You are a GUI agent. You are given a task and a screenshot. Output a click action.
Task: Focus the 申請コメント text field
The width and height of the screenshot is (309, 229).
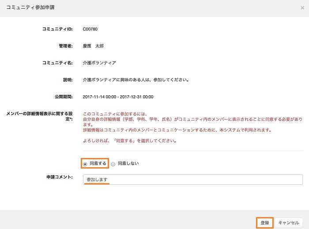pyautogui.click(x=192, y=180)
